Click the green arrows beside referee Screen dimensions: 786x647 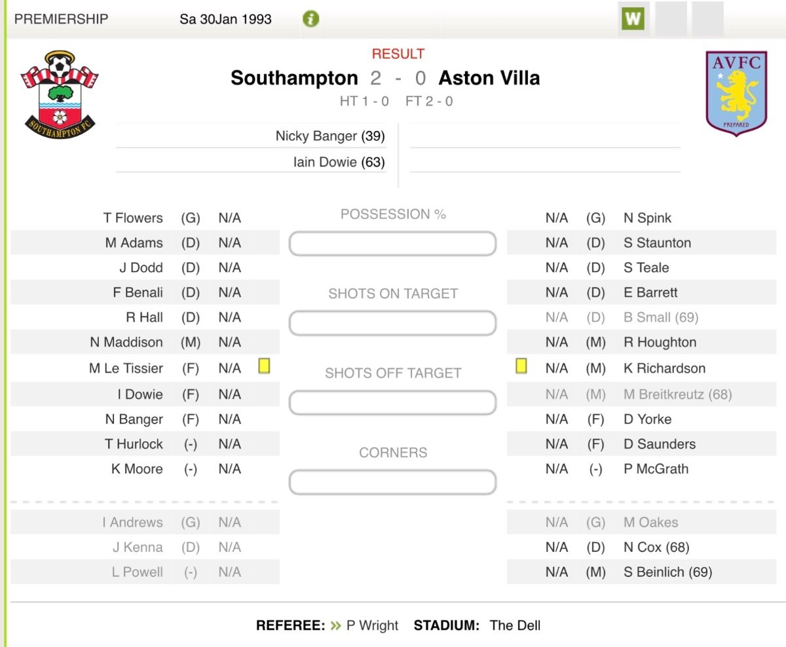[x=336, y=625]
